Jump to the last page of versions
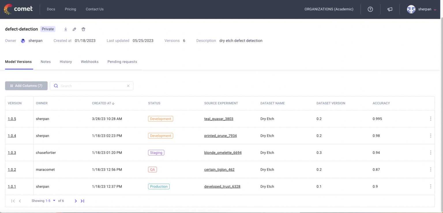 click(x=82, y=201)
